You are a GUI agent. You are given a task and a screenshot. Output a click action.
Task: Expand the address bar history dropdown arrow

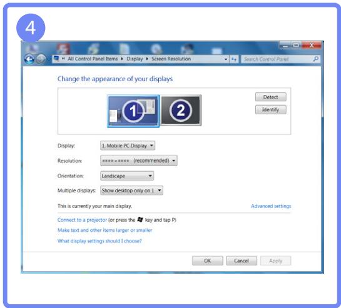[225, 59]
